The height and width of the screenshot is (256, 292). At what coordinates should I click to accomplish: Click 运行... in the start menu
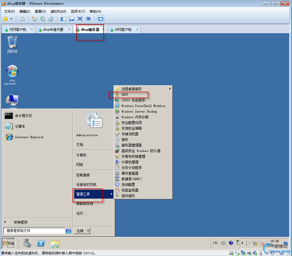click(82, 213)
